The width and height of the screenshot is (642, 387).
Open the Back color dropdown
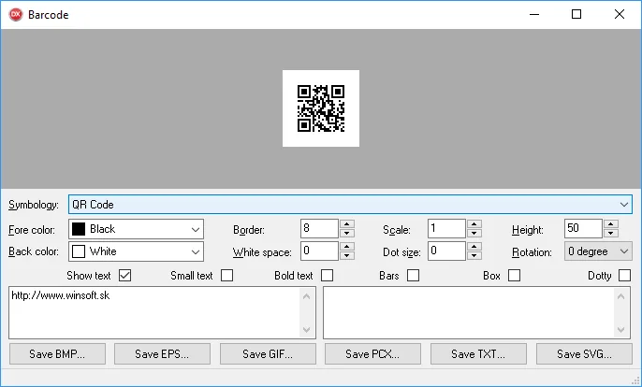click(x=136, y=251)
